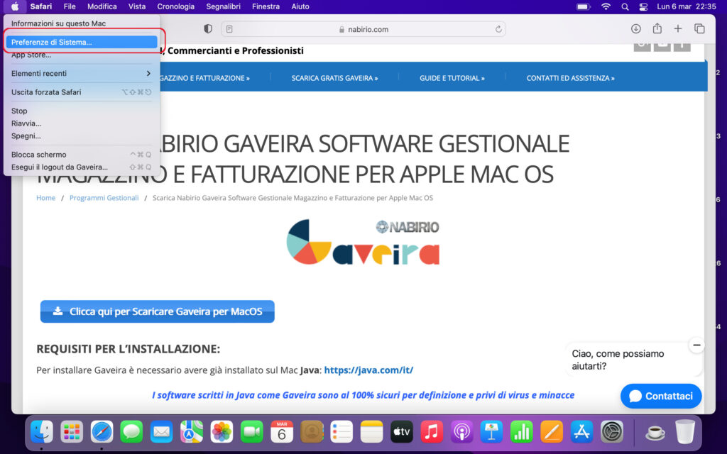
Task: Open Finder from the Dock
Action: click(42, 432)
